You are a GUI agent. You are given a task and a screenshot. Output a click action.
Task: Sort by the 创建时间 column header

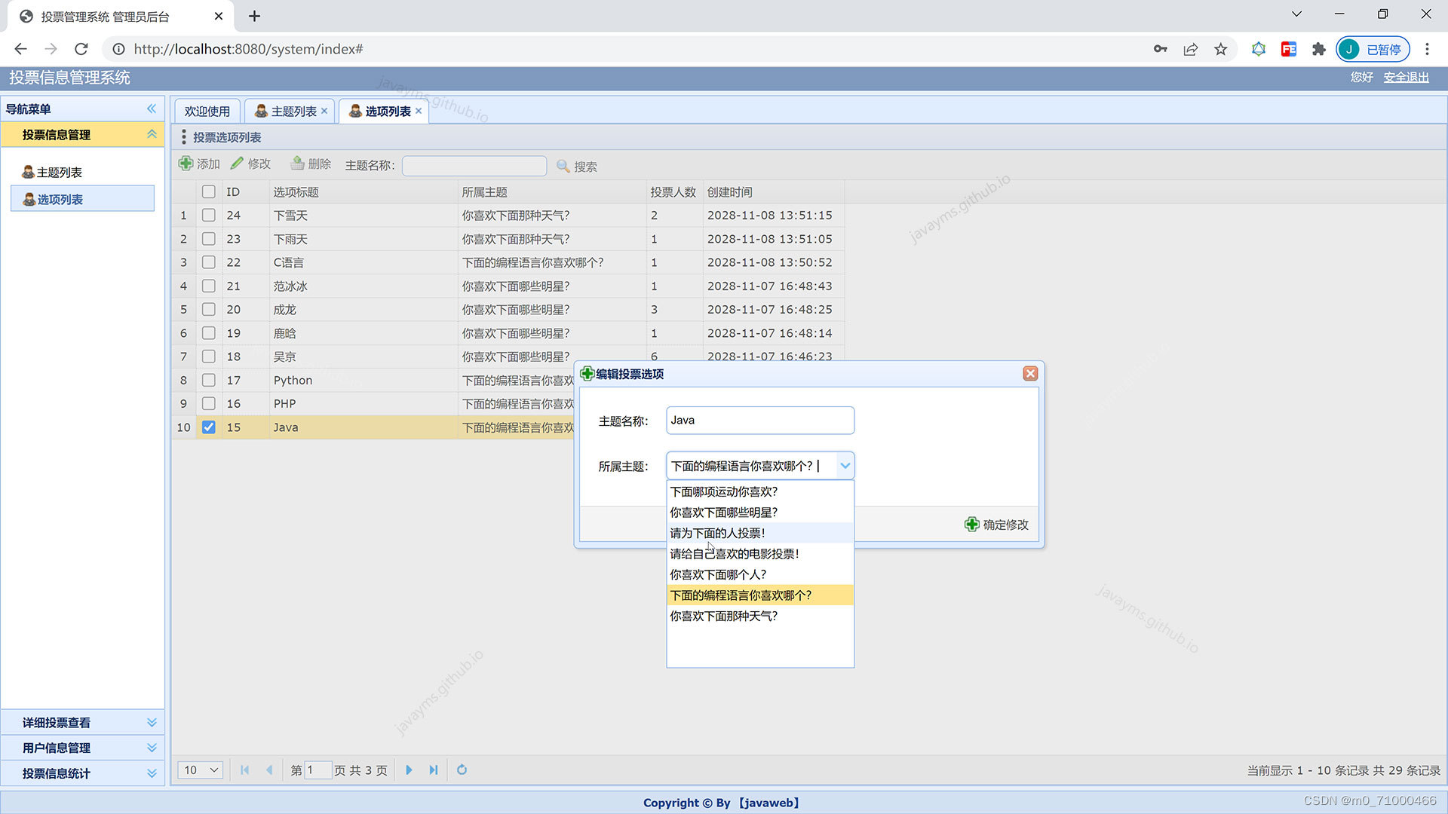coord(773,192)
